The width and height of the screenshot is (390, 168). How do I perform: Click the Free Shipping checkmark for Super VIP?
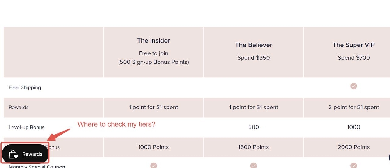(x=353, y=86)
